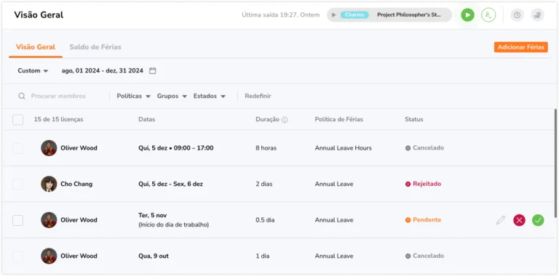Switch to the Saldo de Férias tab
559x276 pixels.
pos(95,47)
